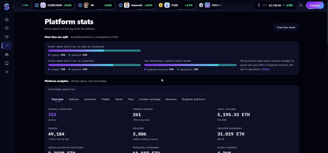328x153 pixels.
Task: Click the How fees work button
Action: 286,27
